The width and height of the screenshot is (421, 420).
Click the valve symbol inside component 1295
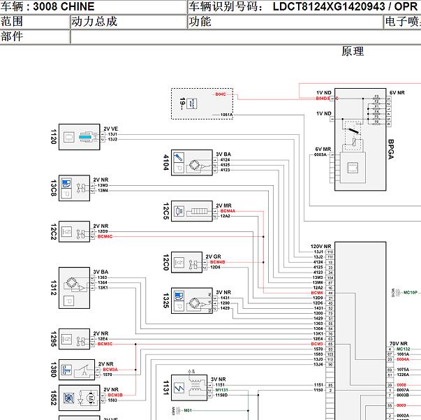click(x=81, y=341)
